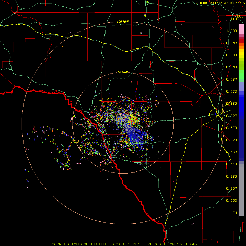Select the 0.947 scale value
This screenshot has width=246, height=246.
point(232,43)
